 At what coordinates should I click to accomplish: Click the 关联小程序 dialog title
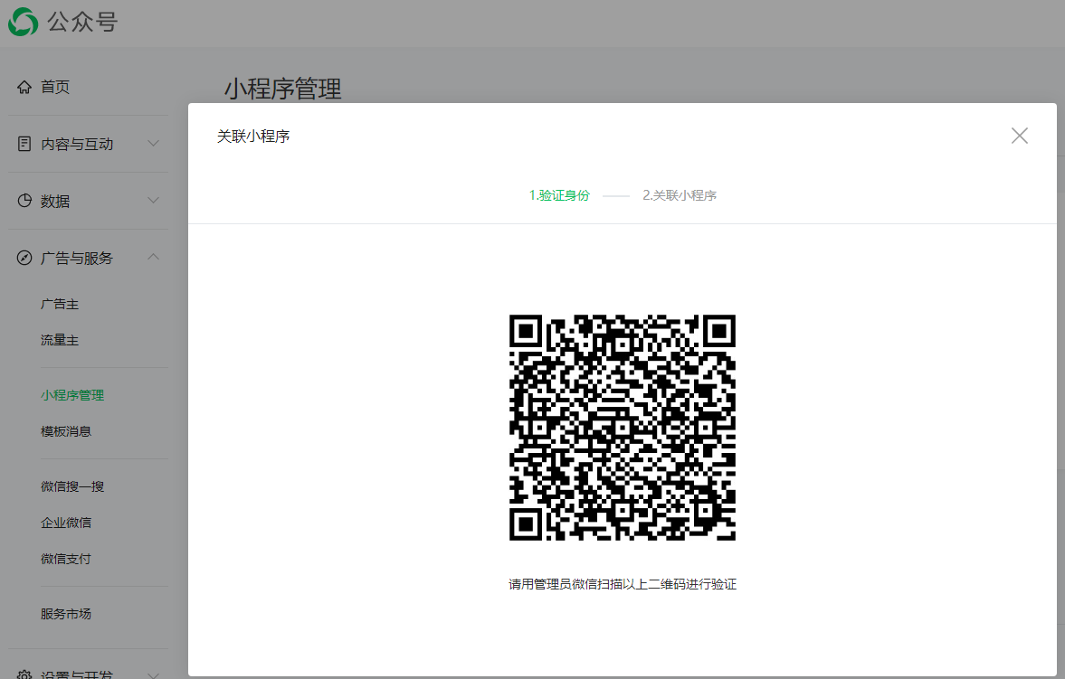coord(253,137)
